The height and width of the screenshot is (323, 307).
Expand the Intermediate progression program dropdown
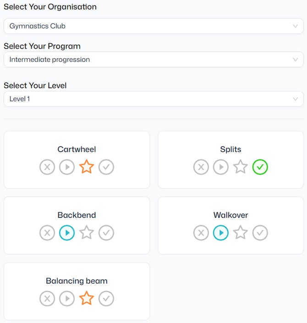pyautogui.click(x=153, y=60)
